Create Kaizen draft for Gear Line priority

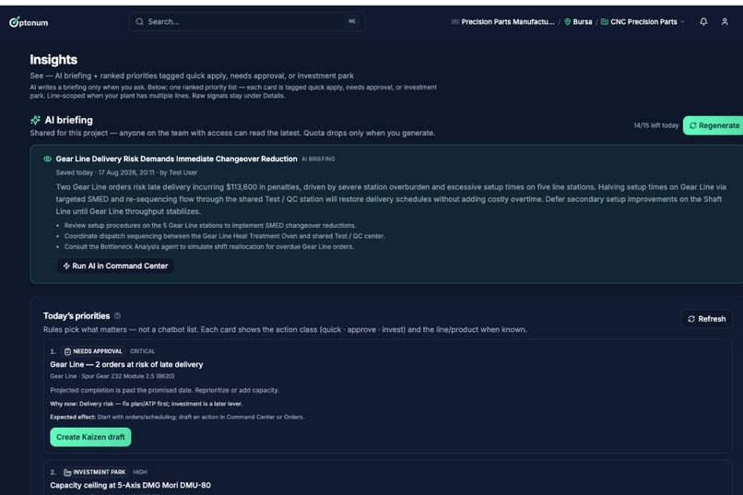[x=90, y=437]
